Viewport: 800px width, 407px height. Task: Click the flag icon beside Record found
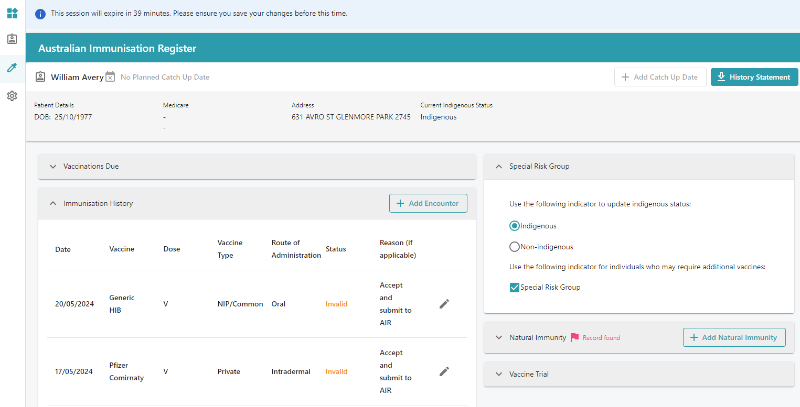(x=575, y=337)
